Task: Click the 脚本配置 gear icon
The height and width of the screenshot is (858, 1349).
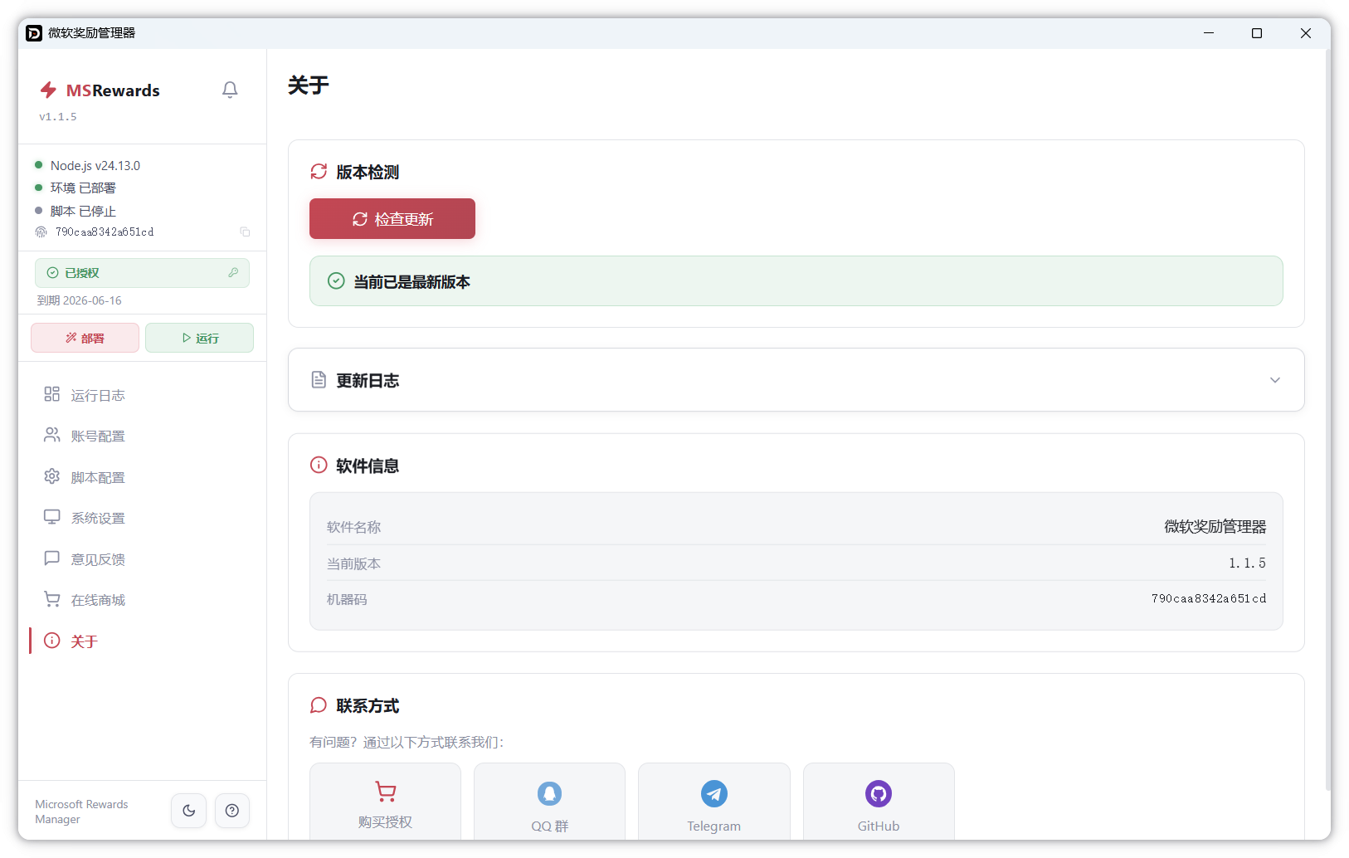Action: [x=52, y=476]
